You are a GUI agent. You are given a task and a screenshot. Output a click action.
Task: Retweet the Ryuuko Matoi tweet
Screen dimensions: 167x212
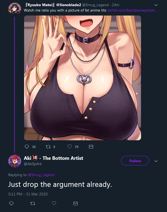(48, 147)
